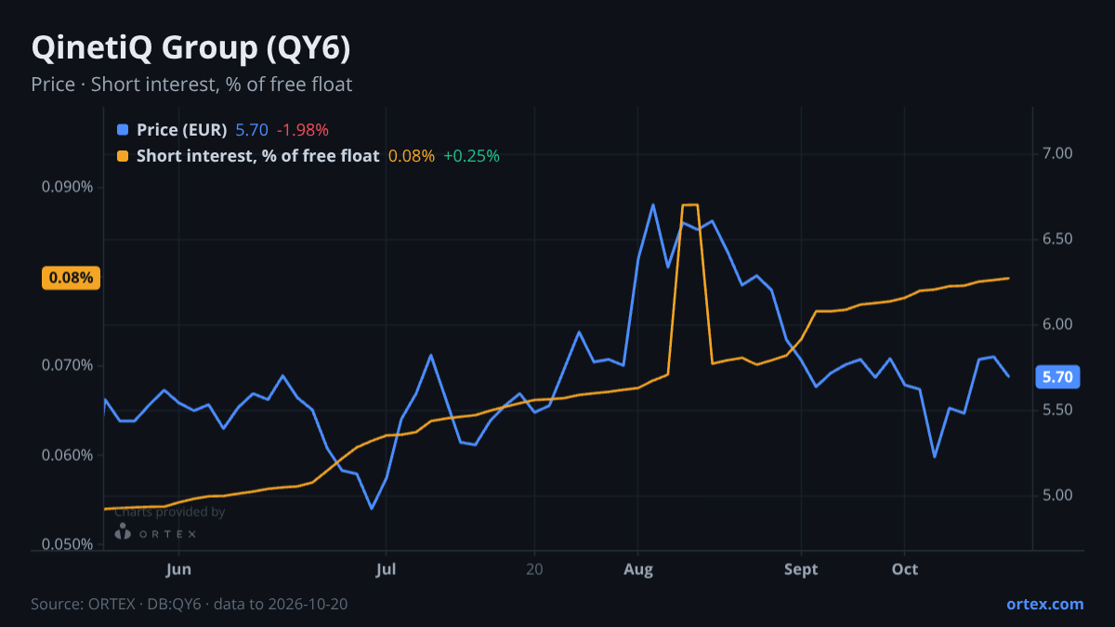Click the 5.70 price value in legend

tap(252, 130)
